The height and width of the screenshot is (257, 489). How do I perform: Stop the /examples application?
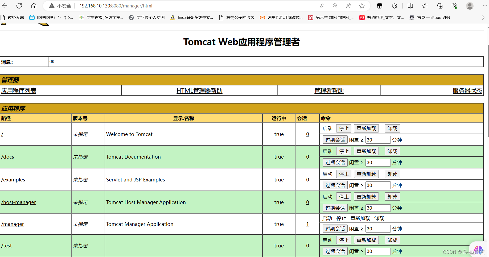point(344,174)
